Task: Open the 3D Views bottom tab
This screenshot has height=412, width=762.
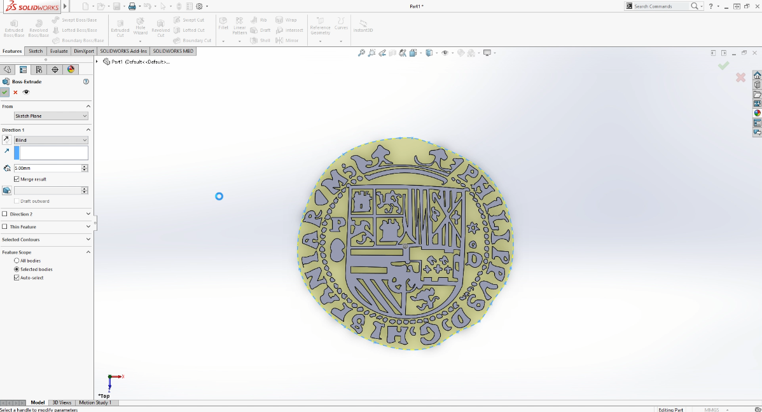Action: click(62, 402)
